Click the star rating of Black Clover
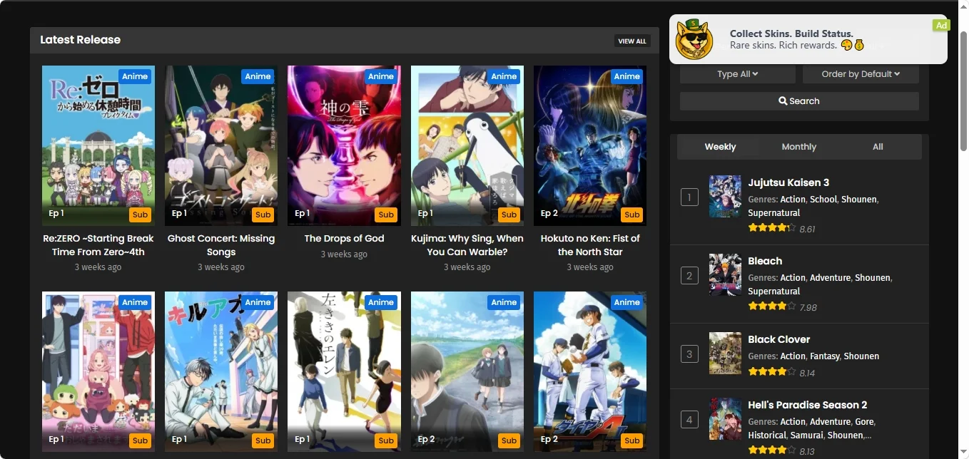Screen dimensions: 969x459 tap(772, 372)
